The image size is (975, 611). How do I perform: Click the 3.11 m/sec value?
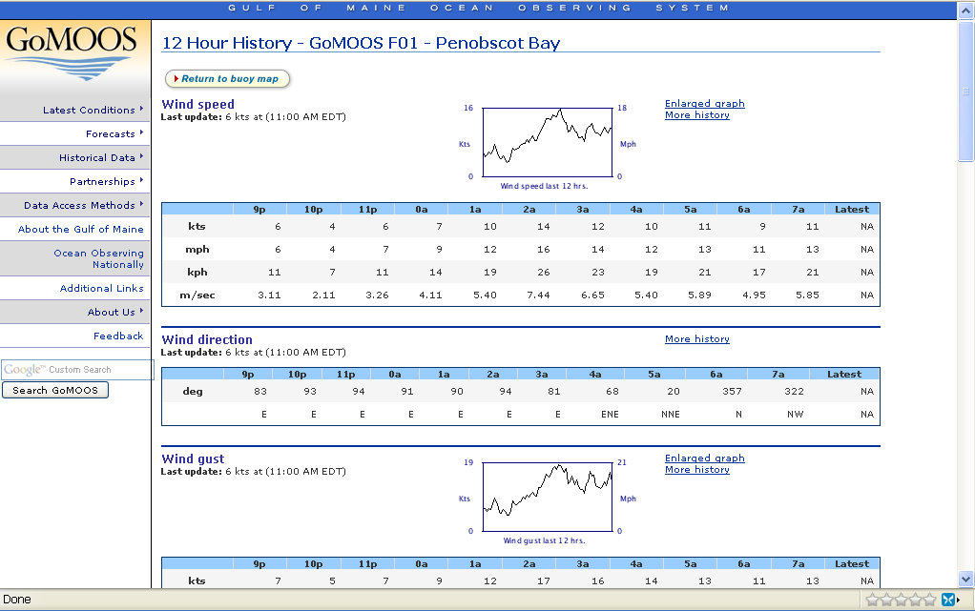[x=269, y=295]
